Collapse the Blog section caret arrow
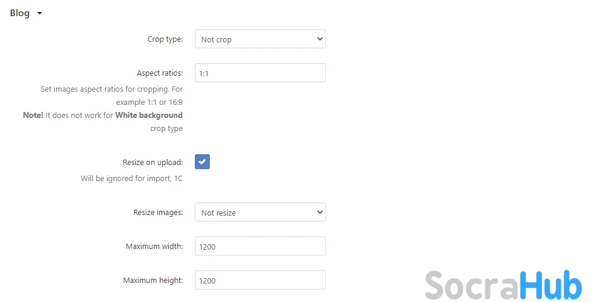The height and width of the screenshot is (302, 593). coord(39,14)
